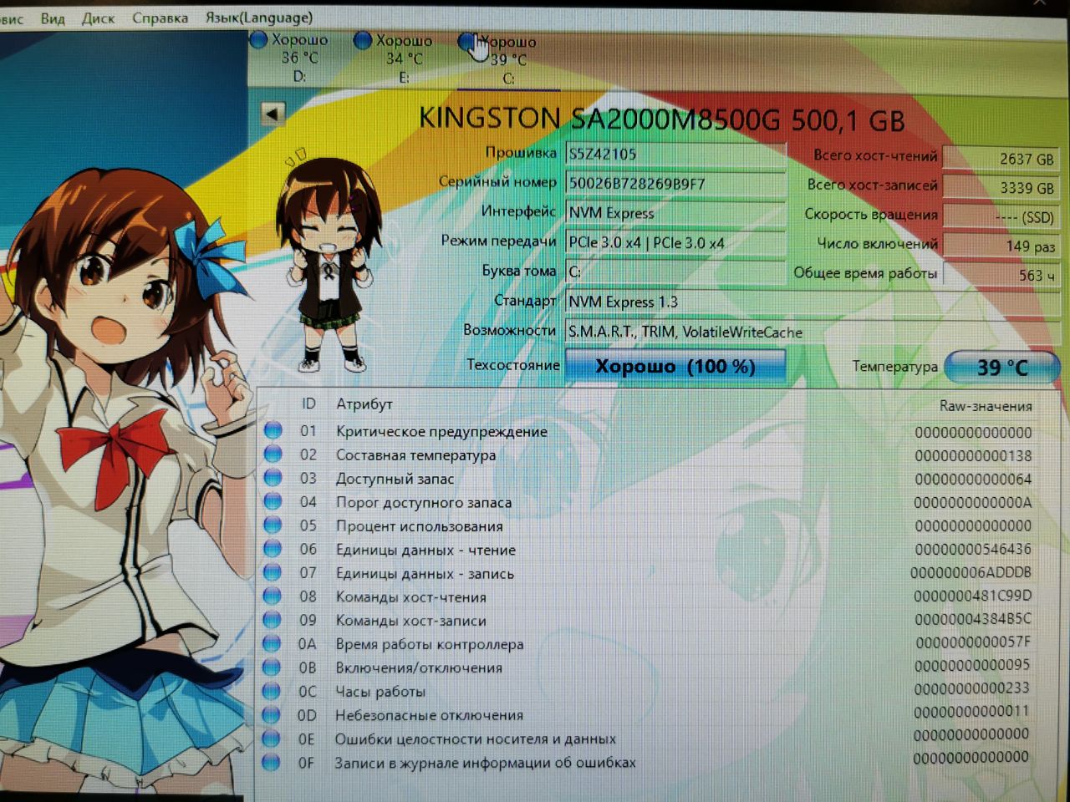The height and width of the screenshot is (802, 1070).
Task: Click raw value 00000004384B5C
Action: pos(973,619)
